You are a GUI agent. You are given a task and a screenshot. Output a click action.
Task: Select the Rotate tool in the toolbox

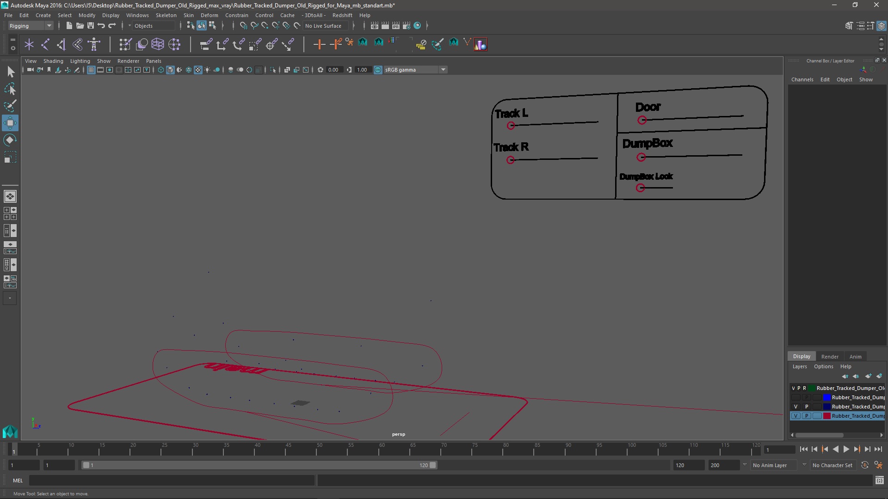pos(10,140)
